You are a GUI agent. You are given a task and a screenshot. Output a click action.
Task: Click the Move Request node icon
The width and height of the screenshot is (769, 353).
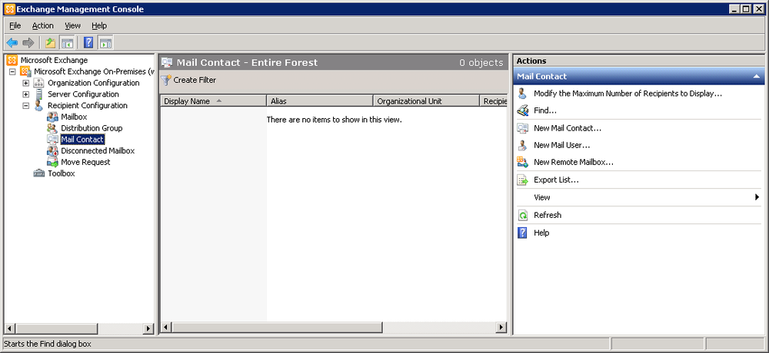(52, 162)
